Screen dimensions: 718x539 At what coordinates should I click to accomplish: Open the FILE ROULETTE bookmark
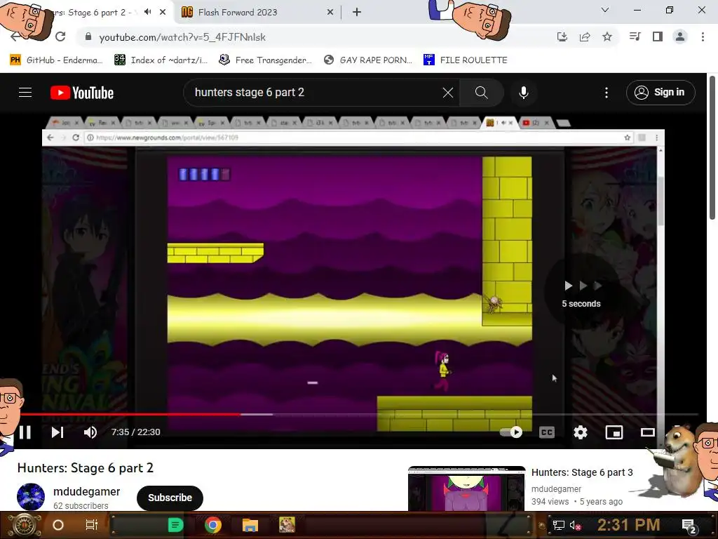pyautogui.click(x=466, y=60)
